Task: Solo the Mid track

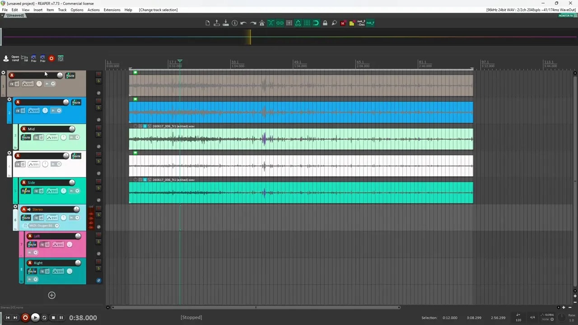Action: pyautogui.click(x=98, y=135)
